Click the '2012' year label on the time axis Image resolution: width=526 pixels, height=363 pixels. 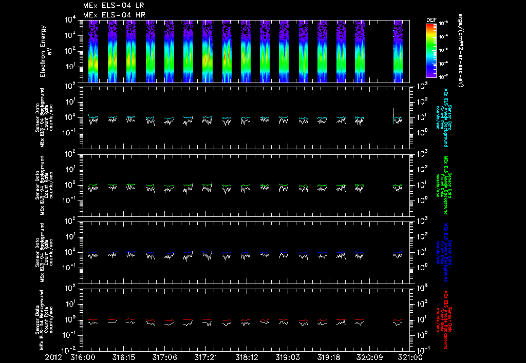[x=53, y=357]
